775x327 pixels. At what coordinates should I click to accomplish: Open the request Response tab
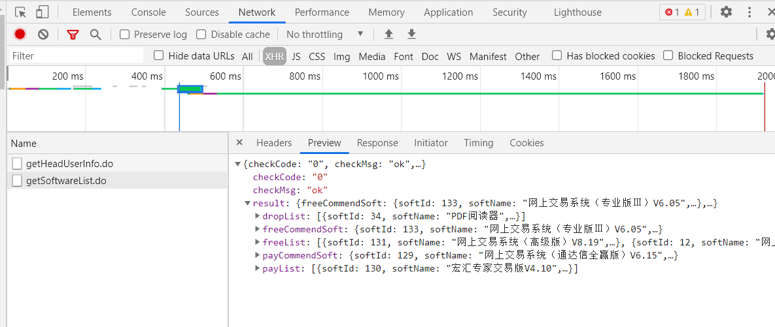pyautogui.click(x=377, y=142)
